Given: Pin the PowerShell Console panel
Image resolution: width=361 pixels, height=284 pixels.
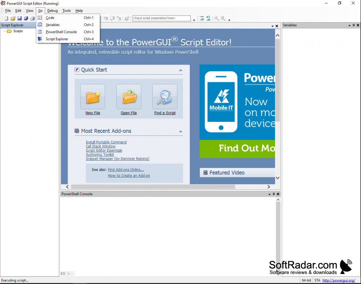Looking at the screenshot, I should tap(274, 194).
